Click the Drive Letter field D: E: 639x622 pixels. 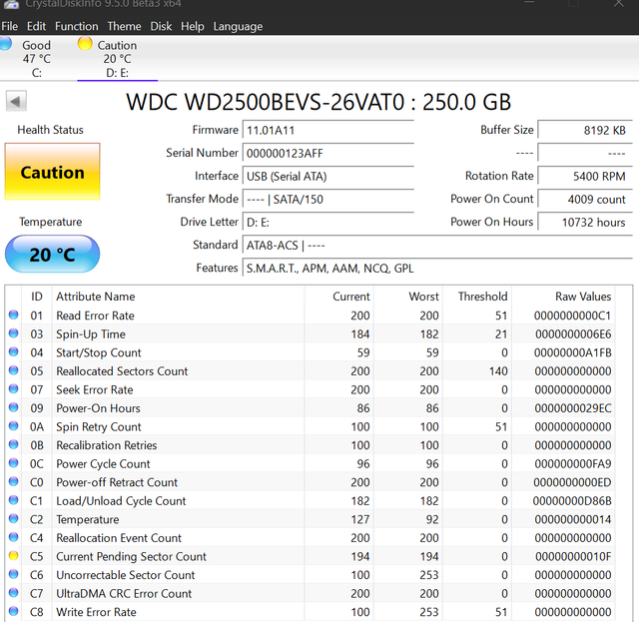point(328,222)
